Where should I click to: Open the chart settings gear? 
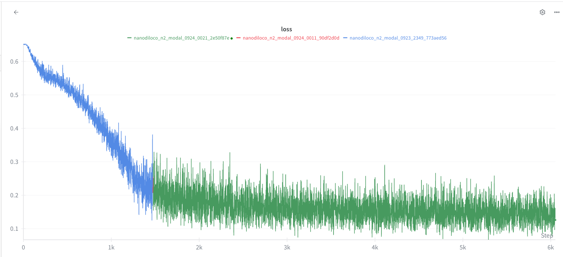pos(542,12)
